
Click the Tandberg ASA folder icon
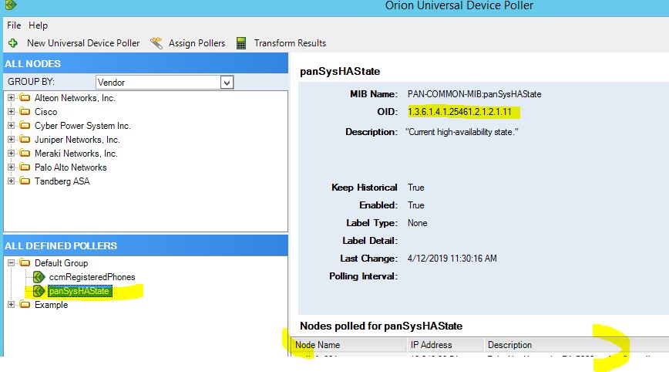pos(25,181)
